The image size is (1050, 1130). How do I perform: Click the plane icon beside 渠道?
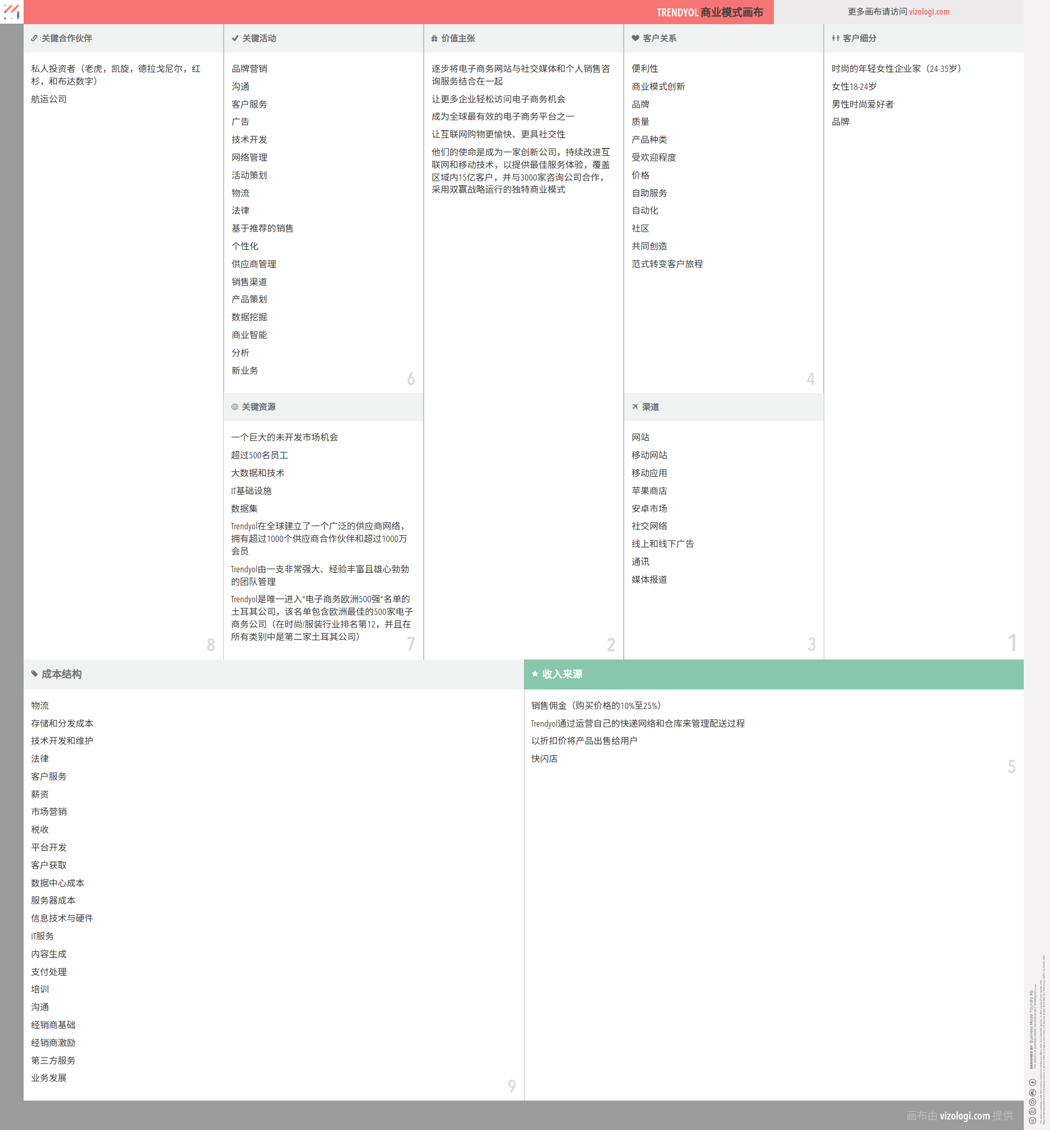pyautogui.click(x=635, y=407)
